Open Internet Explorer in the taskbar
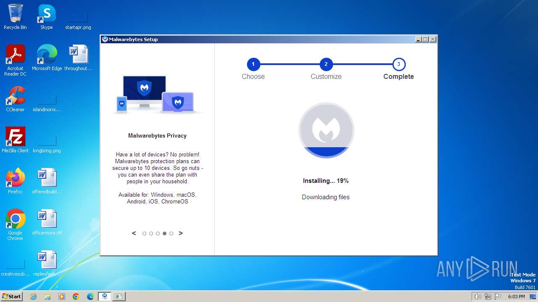538x302 pixels. click(x=34, y=297)
